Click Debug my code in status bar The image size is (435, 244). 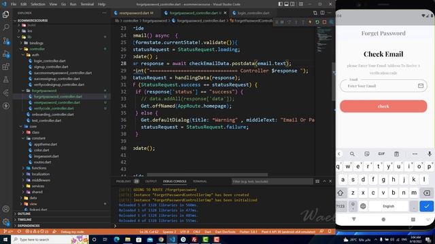point(72,232)
